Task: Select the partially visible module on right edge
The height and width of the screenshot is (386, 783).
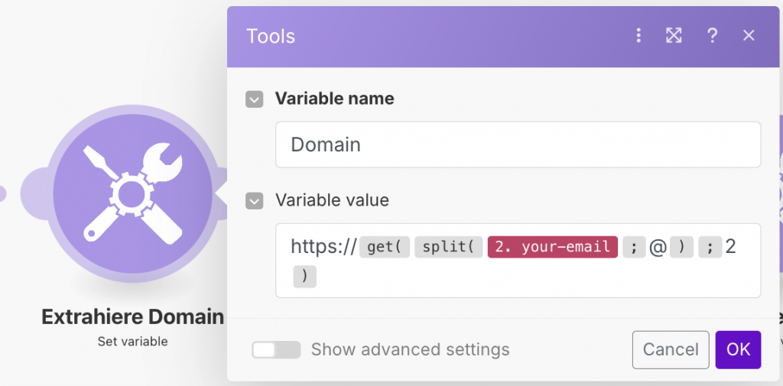Action: (x=776, y=191)
